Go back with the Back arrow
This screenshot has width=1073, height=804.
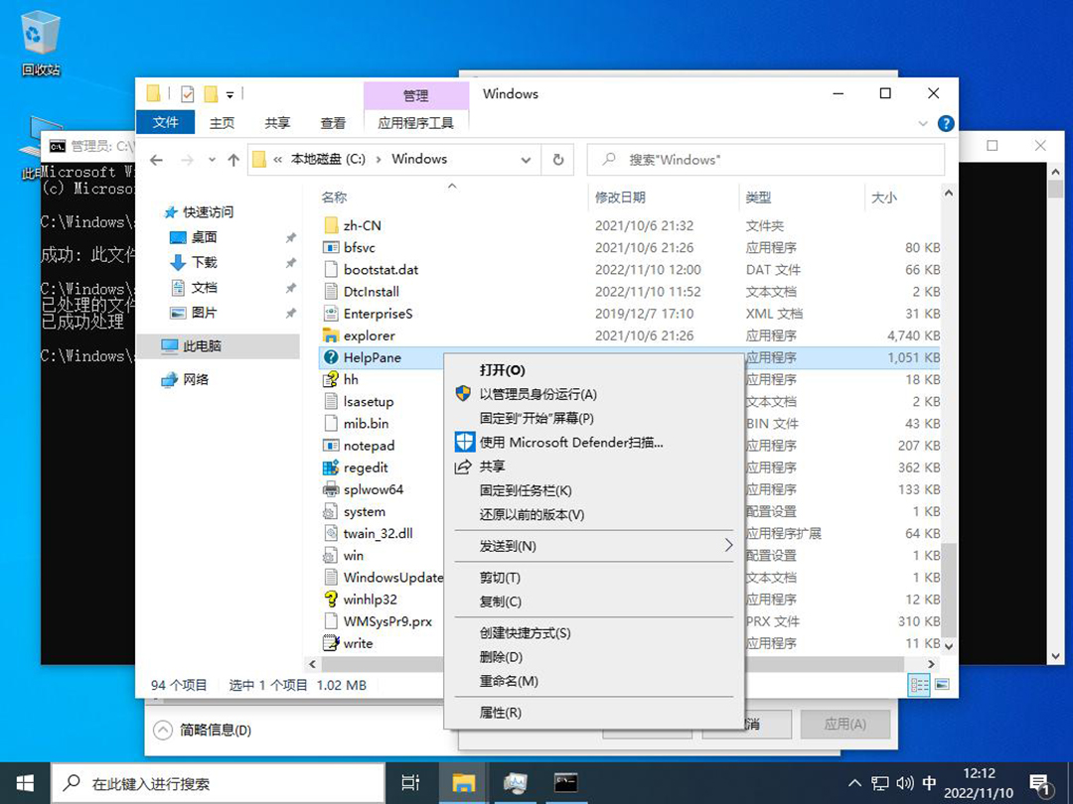[x=157, y=160]
